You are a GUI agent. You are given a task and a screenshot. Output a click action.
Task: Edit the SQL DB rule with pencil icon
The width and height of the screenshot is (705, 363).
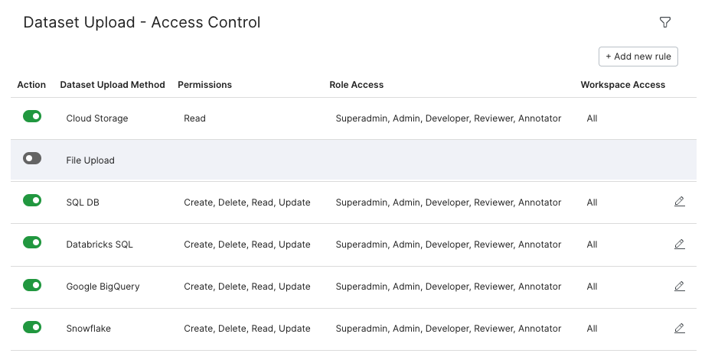point(680,202)
